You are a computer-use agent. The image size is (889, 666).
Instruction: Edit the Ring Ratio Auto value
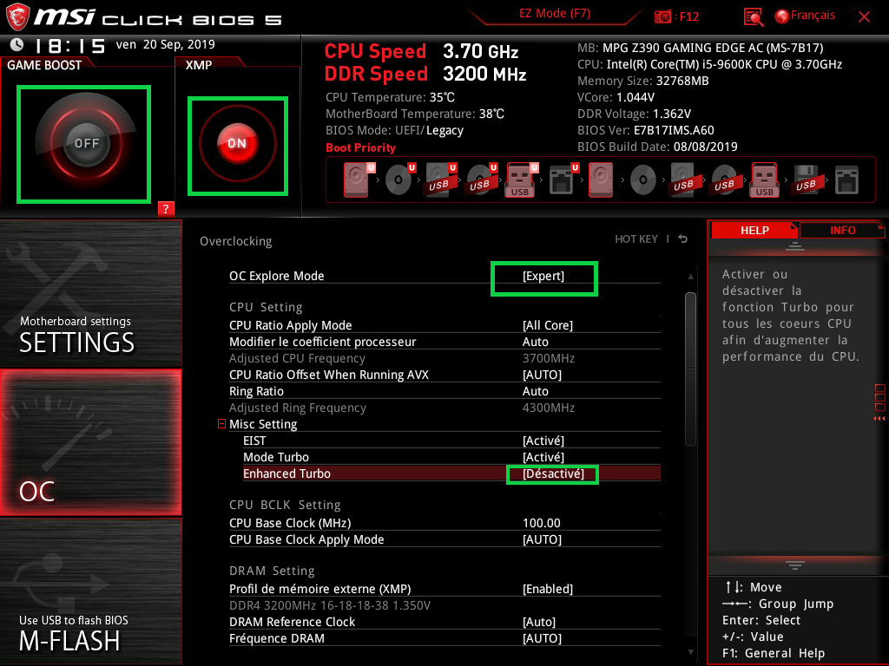tap(535, 391)
